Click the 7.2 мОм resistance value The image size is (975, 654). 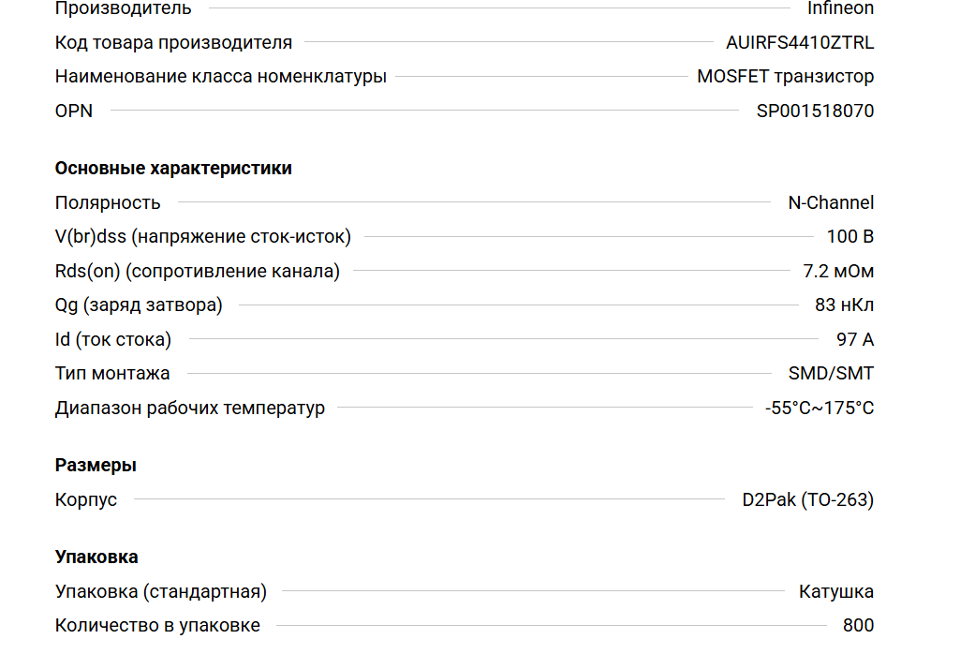(838, 272)
